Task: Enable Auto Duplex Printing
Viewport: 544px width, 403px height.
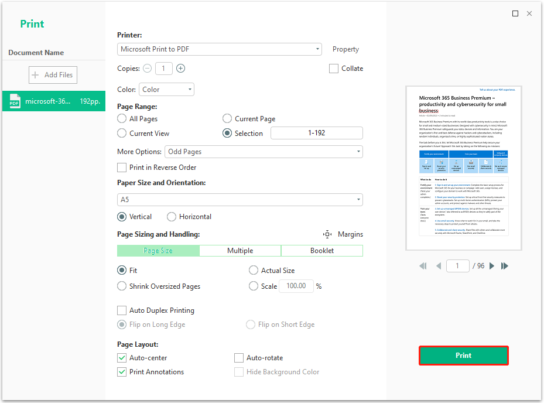Action: tap(122, 310)
